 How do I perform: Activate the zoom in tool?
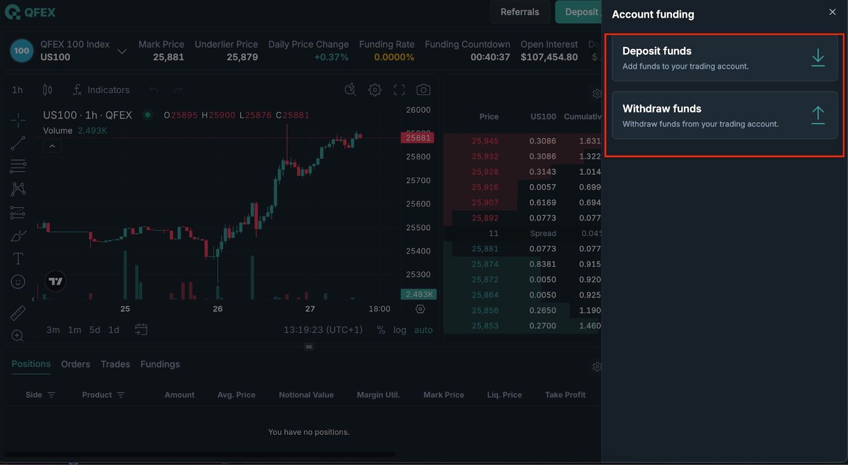tap(17, 336)
